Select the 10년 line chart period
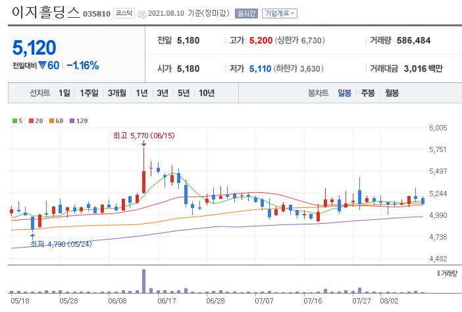 click(207, 93)
